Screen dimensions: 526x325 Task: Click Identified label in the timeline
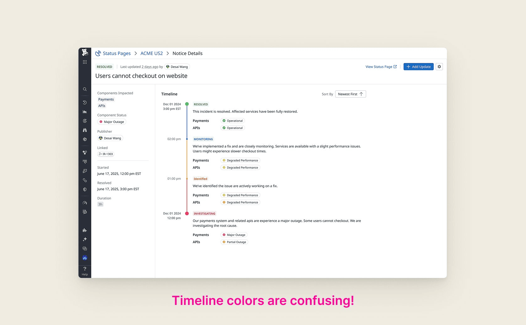point(201,179)
